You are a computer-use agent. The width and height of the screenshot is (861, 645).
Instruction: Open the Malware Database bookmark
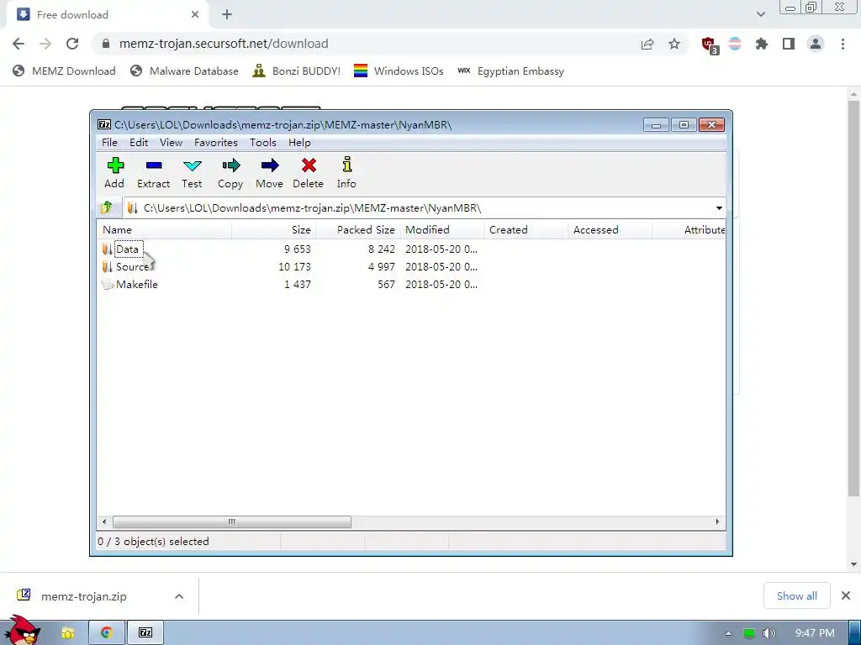(184, 71)
